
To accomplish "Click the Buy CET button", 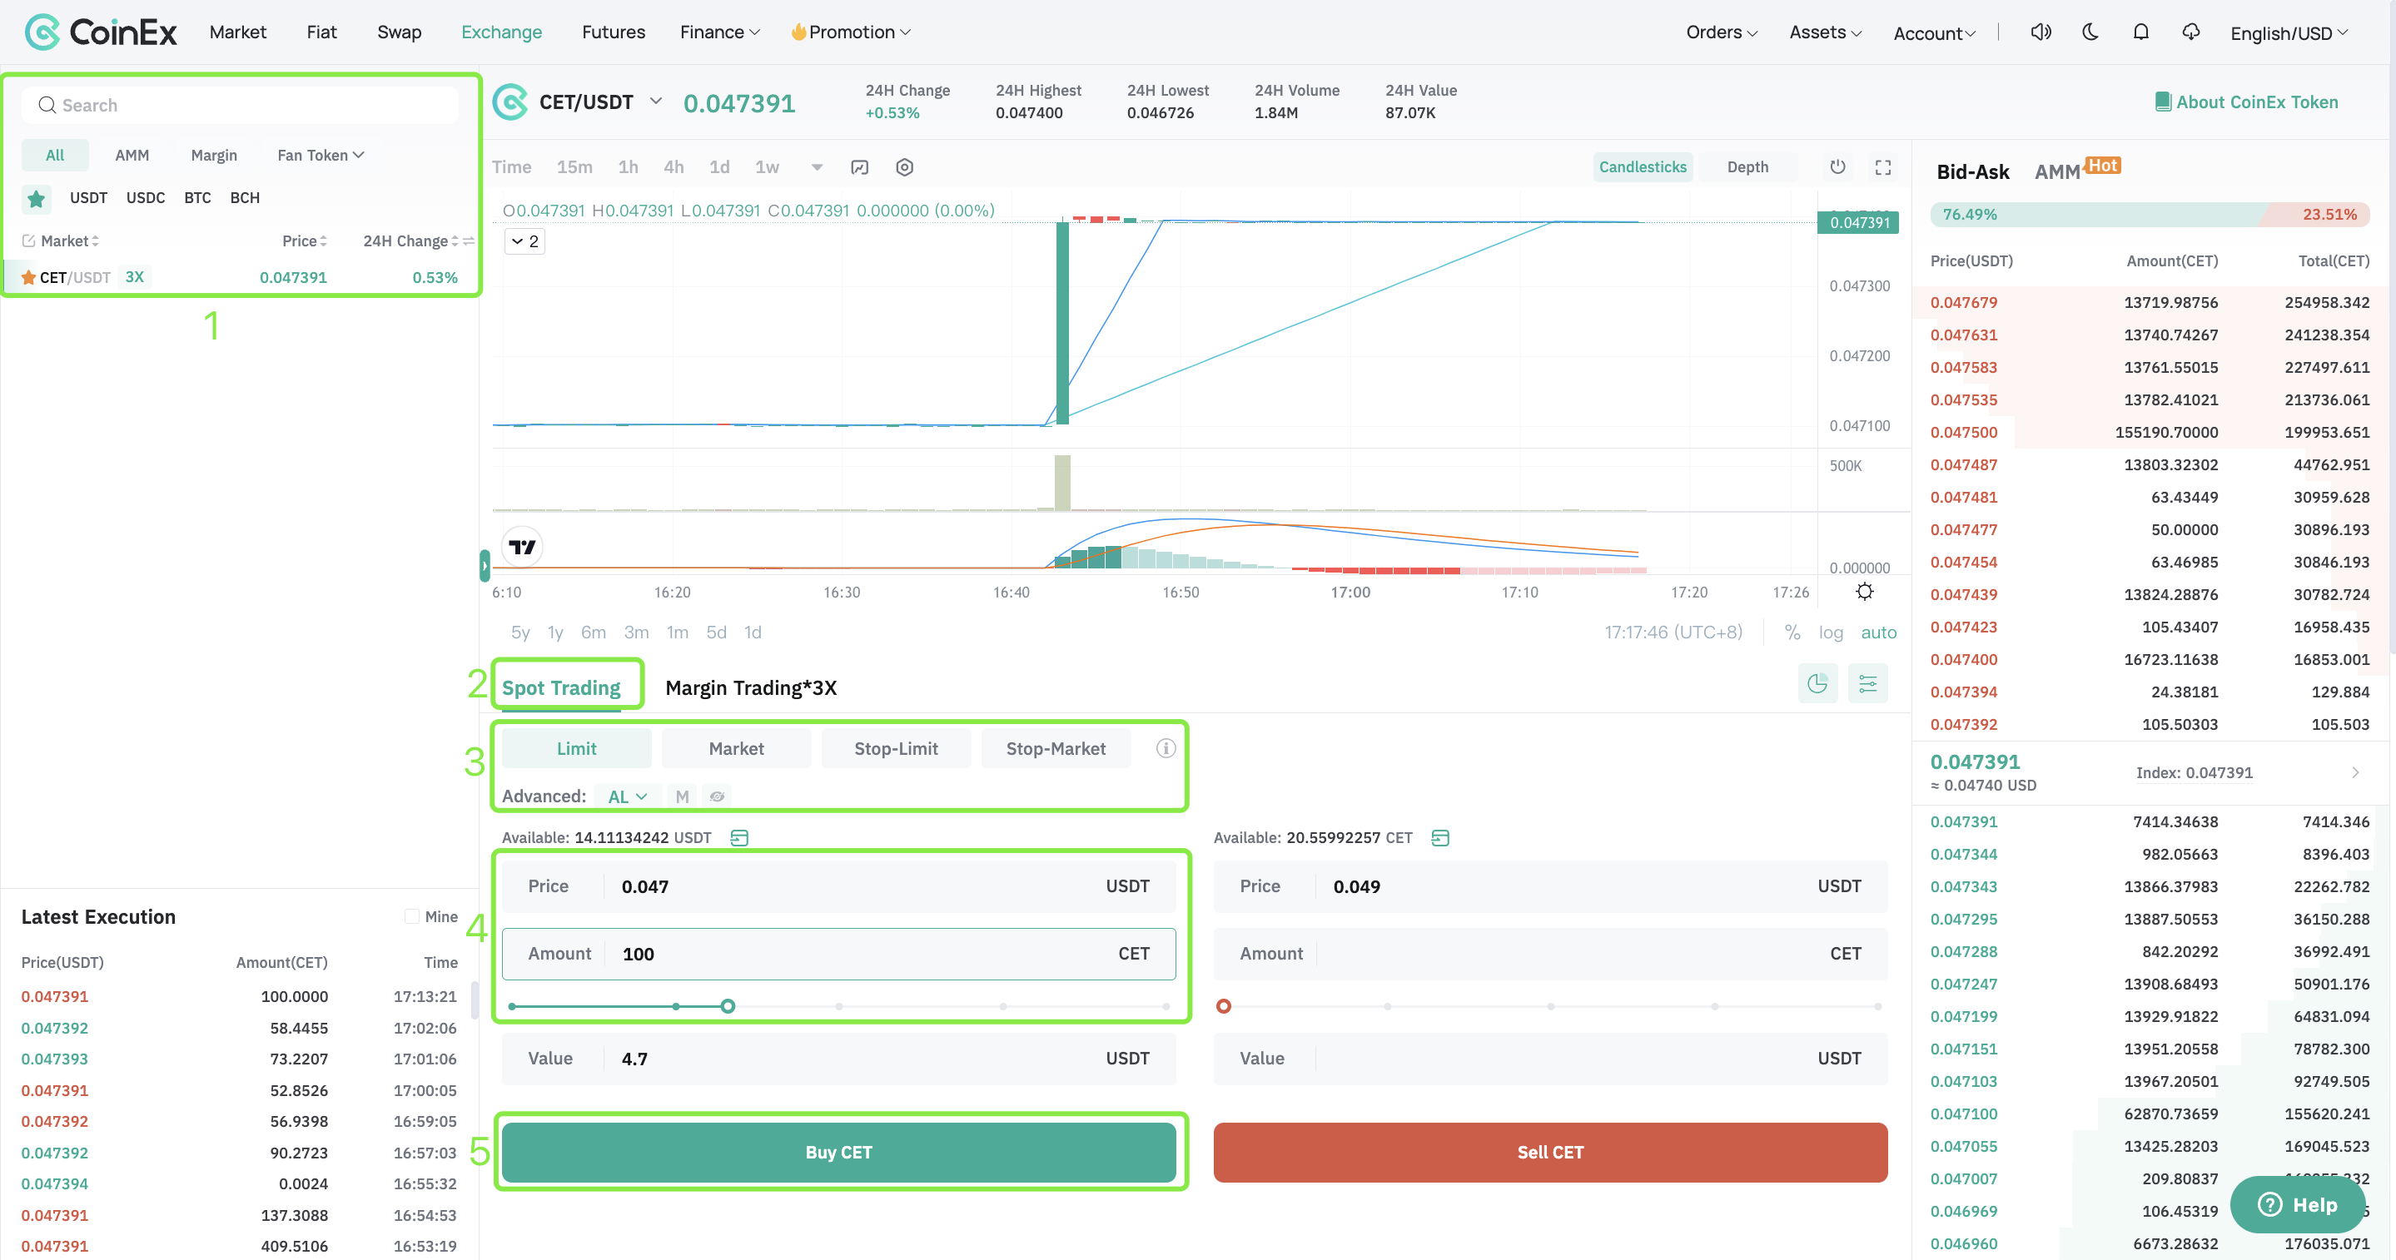I will point(838,1153).
